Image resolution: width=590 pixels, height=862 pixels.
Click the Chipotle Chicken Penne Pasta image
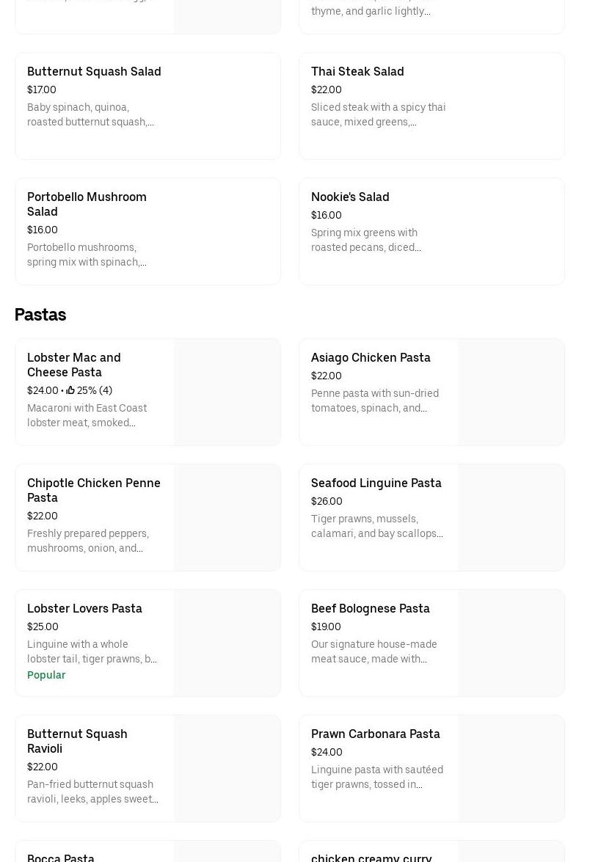[x=227, y=517]
